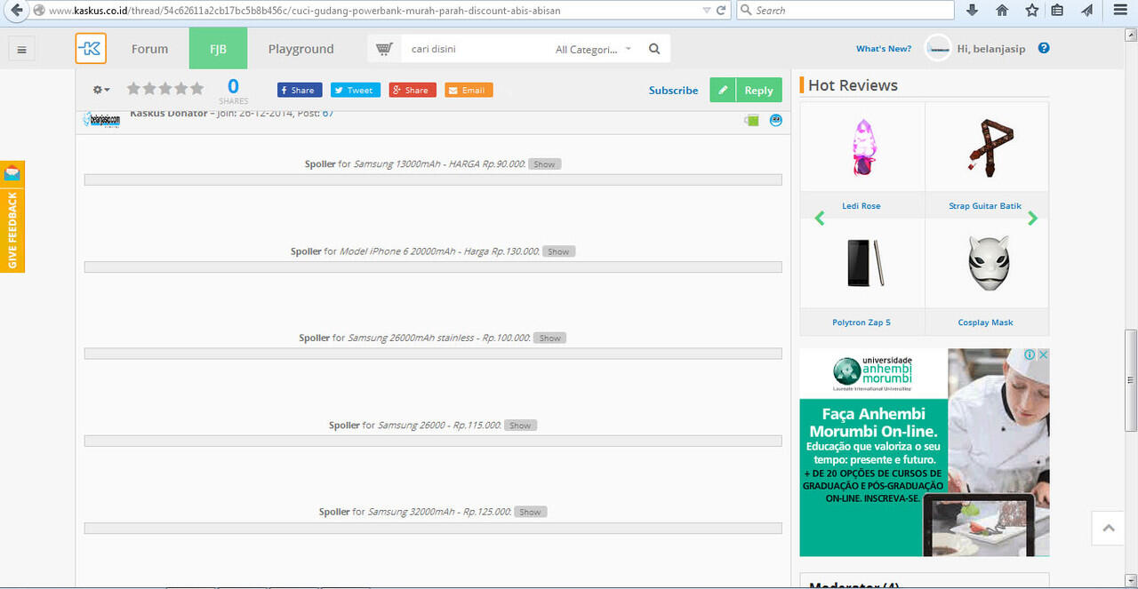
Task: Show next Hot Reviews with right arrow
Action: coord(1032,218)
